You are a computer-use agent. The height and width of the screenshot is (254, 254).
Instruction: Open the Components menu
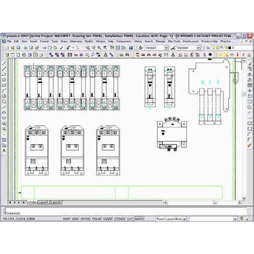[124, 41]
